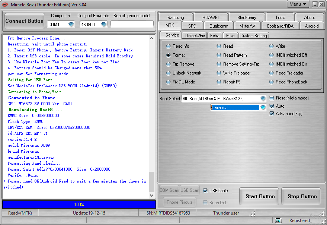327x225 pixels.
Task: Click the COM Scan button
Action: (169, 190)
